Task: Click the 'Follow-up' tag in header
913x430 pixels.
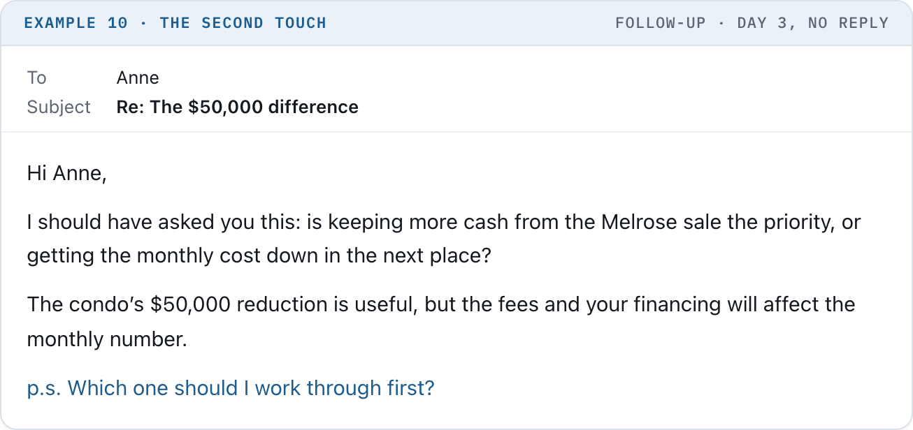Action: pyautogui.click(x=661, y=23)
